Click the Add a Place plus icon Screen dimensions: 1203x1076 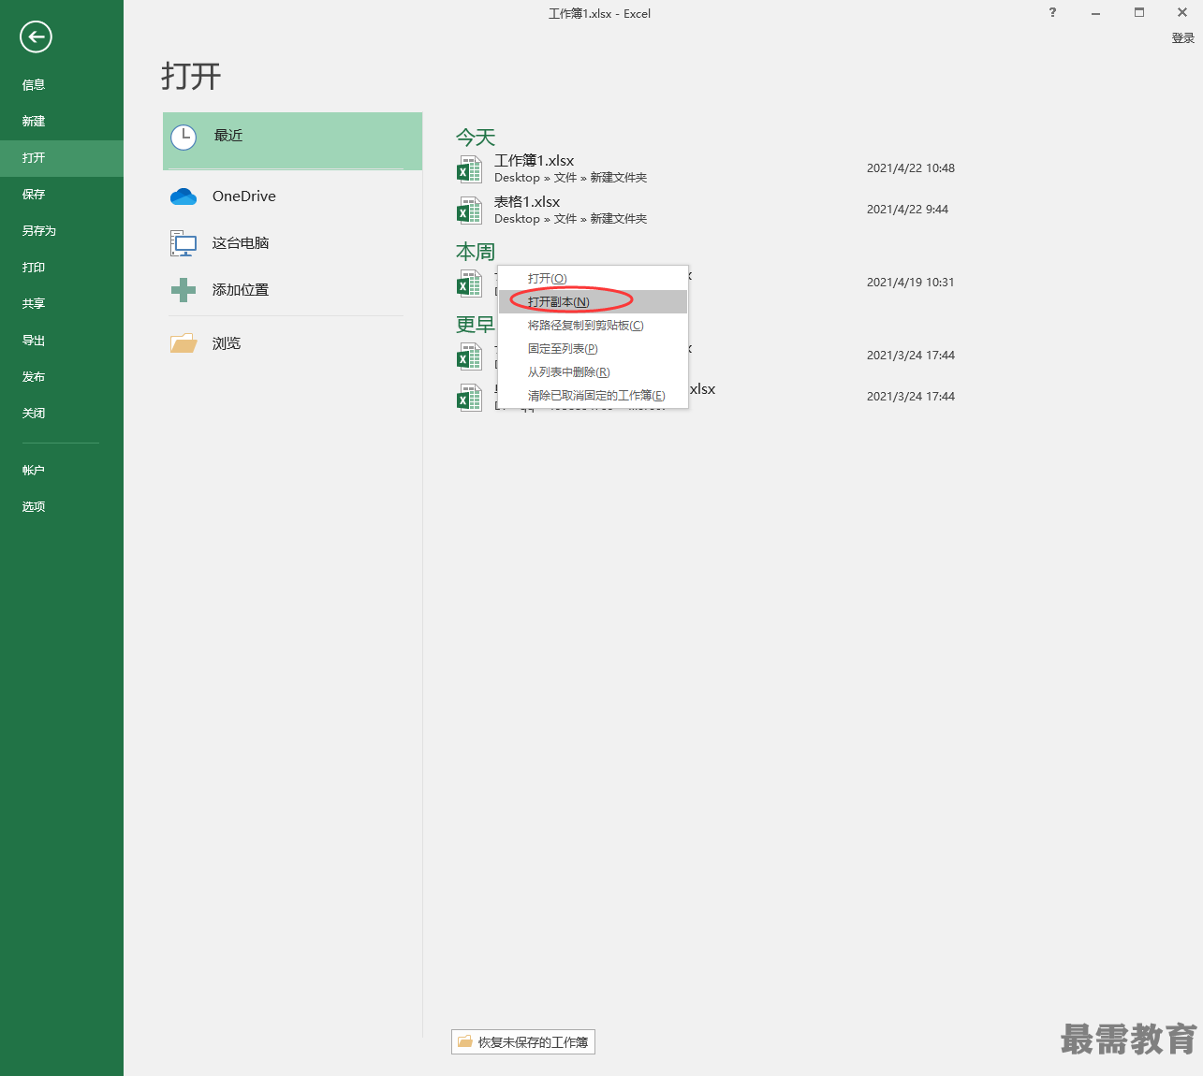point(183,290)
